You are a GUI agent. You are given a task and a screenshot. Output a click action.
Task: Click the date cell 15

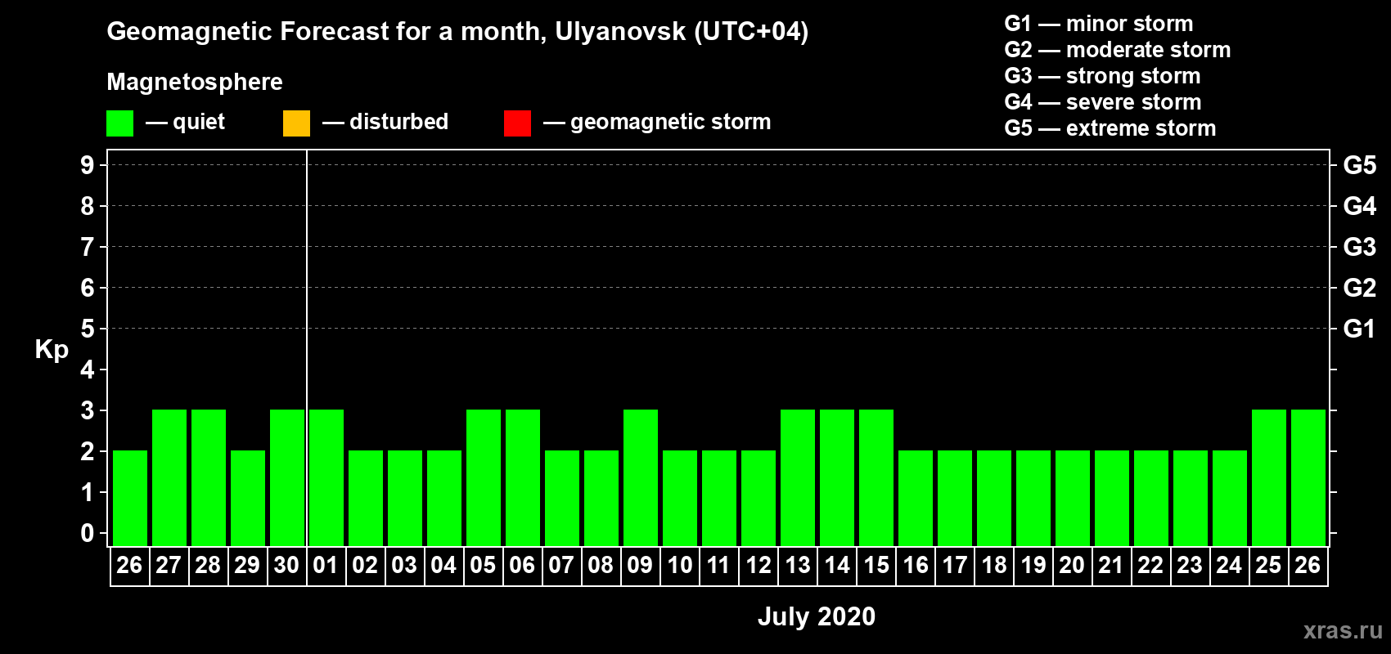[x=876, y=566]
